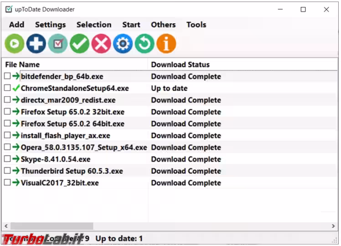This screenshot has height=246, width=341.
Task: Click arrow icon beside VisualC2017_32bit.exe
Action: pos(16,183)
